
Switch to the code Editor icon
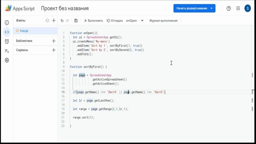tap(7, 32)
